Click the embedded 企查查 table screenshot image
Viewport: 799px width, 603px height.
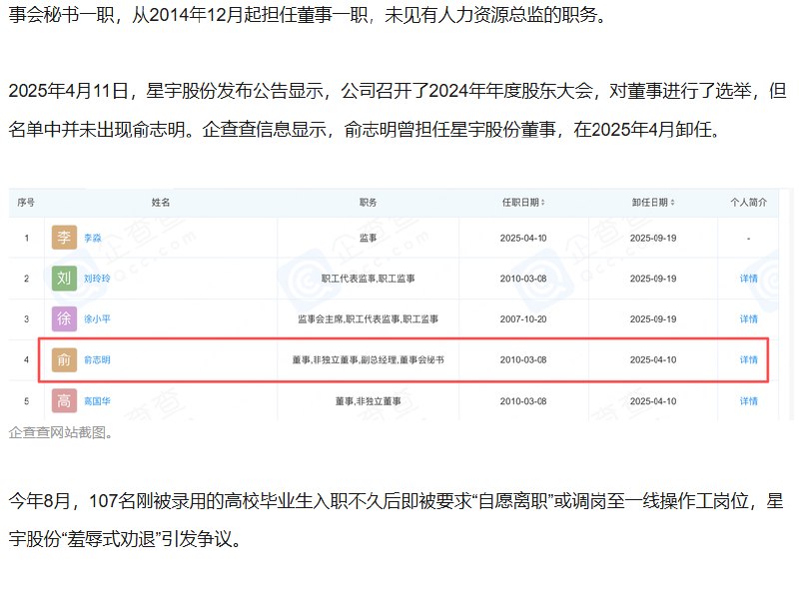point(400,304)
